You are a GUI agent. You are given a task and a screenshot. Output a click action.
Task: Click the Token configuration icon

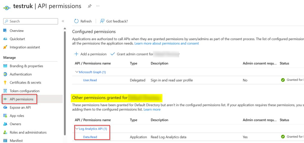(x=5, y=91)
